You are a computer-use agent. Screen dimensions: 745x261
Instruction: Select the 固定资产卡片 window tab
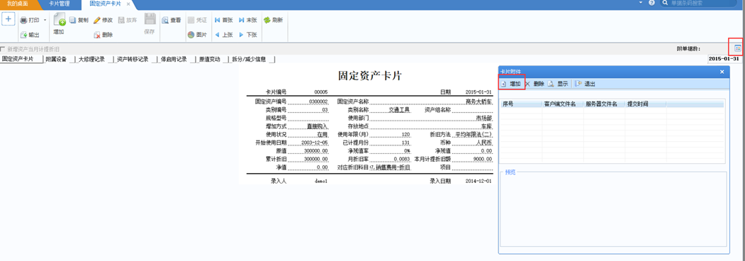point(105,4)
